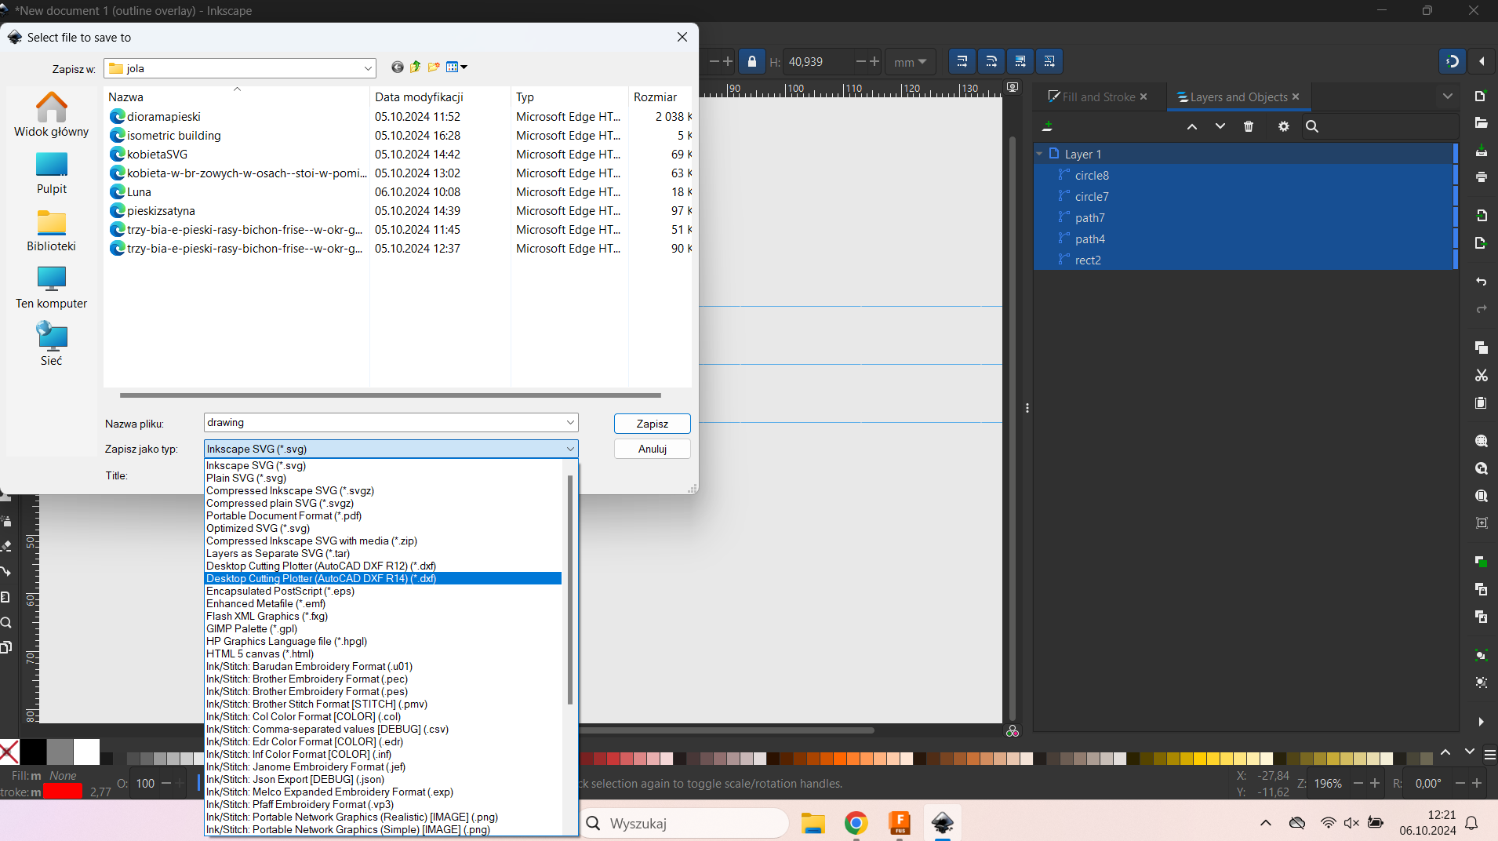The width and height of the screenshot is (1498, 841).
Task: Open Biblioteki in places sidebar
Action: pyautogui.click(x=52, y=231)
